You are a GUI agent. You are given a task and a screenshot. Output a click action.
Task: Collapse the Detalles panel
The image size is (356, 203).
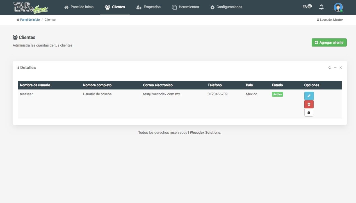click(335, 68)
